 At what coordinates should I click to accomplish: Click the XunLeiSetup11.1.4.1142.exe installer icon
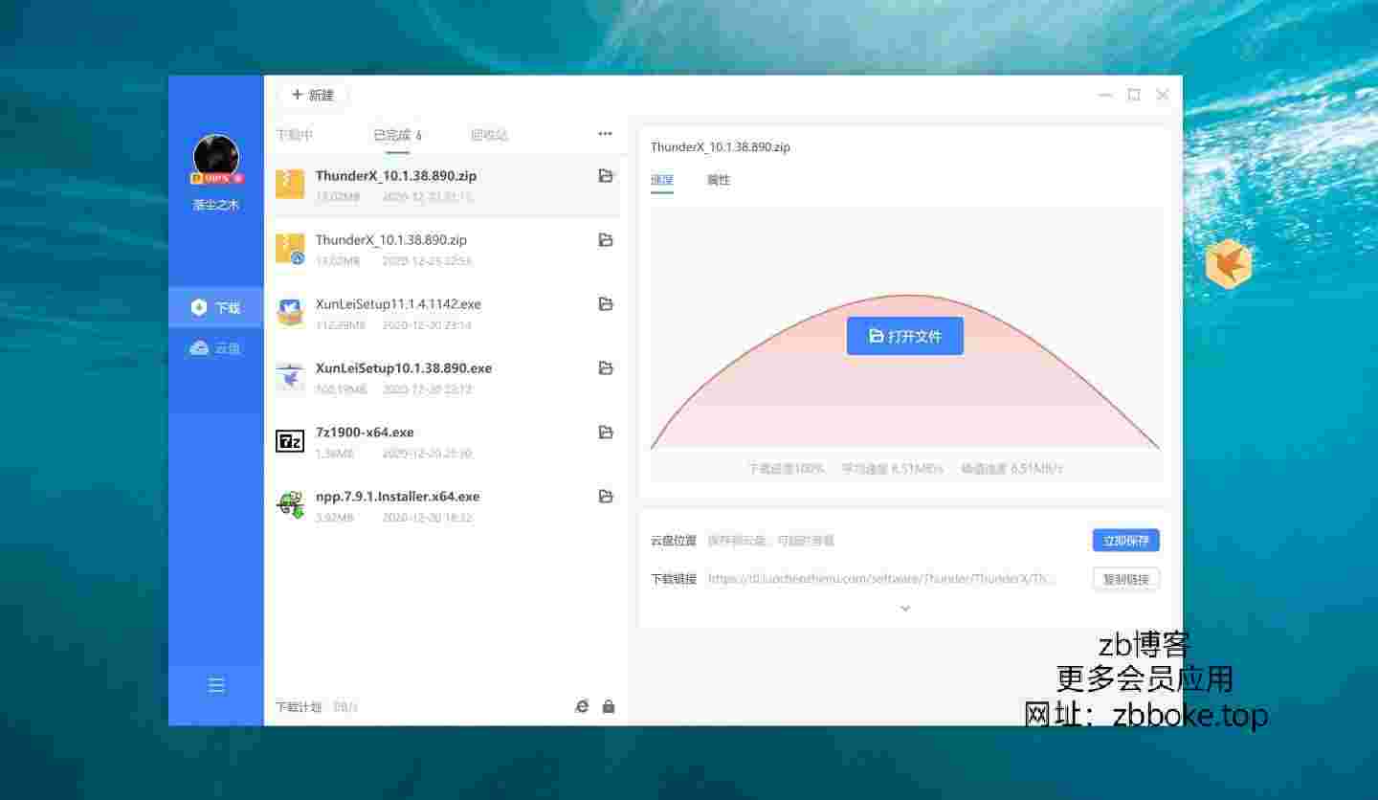click(x=290, y=312)
